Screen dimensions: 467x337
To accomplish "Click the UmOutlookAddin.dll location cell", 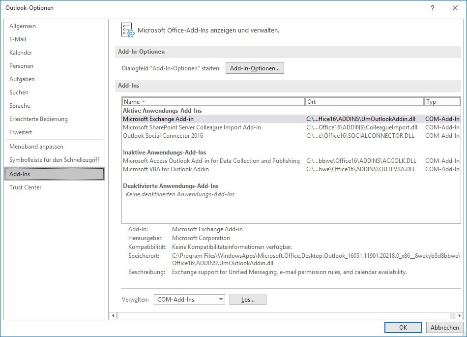I will 361,119.
